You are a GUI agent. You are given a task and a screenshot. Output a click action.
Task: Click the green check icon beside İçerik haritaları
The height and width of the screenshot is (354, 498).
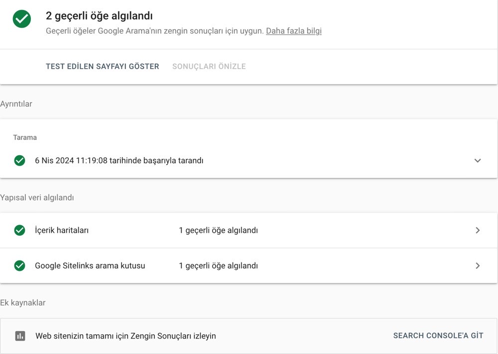[x=19, y=230]
